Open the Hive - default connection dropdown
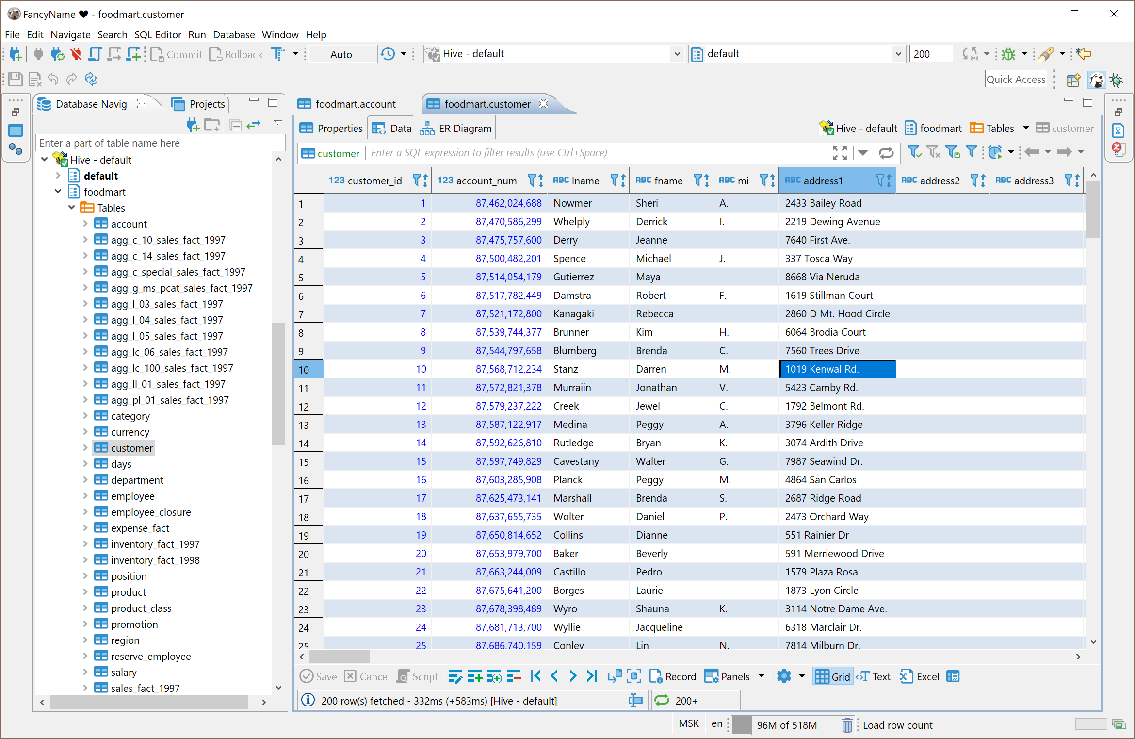 coord(677,54)
